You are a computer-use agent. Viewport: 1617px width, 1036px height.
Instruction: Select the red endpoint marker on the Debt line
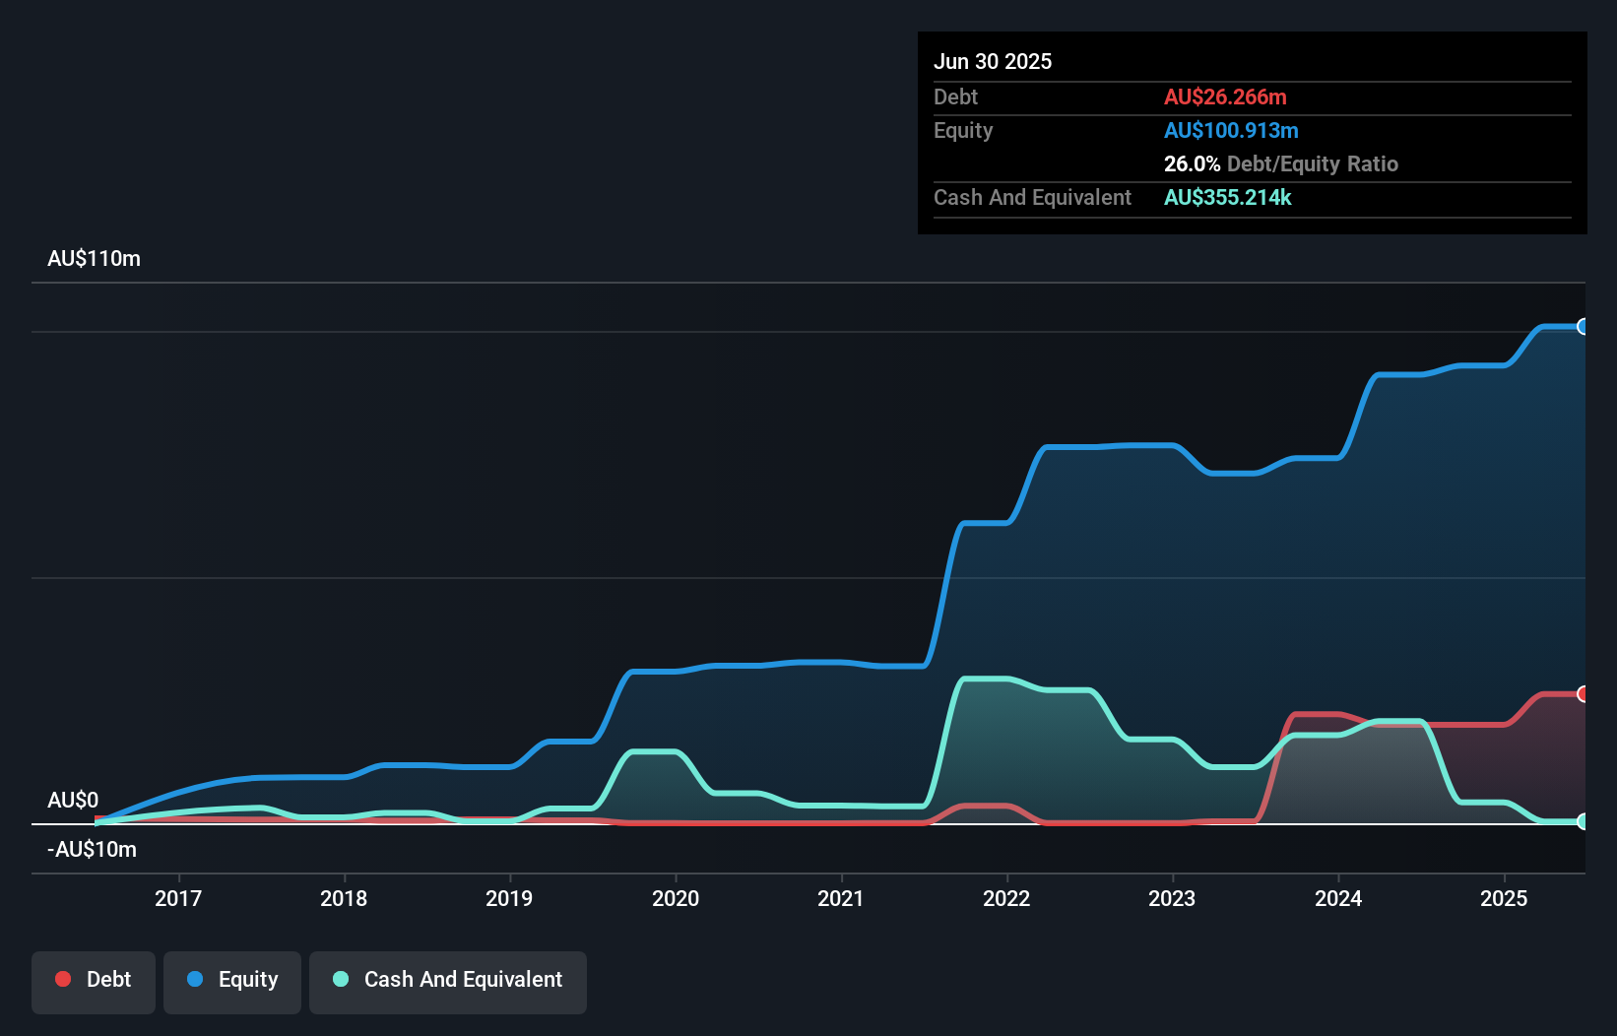[x=1584, y=693]
